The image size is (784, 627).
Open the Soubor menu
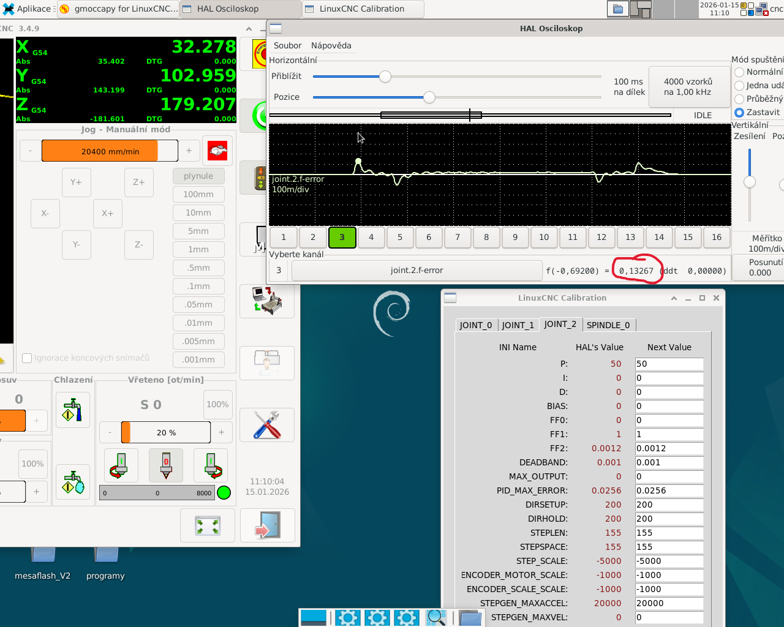(x=287, y=45)
